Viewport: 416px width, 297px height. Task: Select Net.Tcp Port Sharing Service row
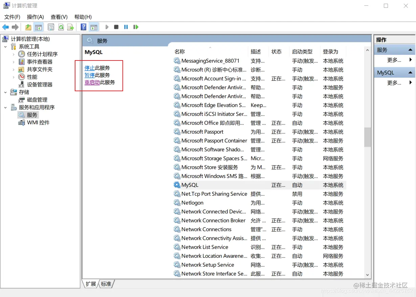259,194
